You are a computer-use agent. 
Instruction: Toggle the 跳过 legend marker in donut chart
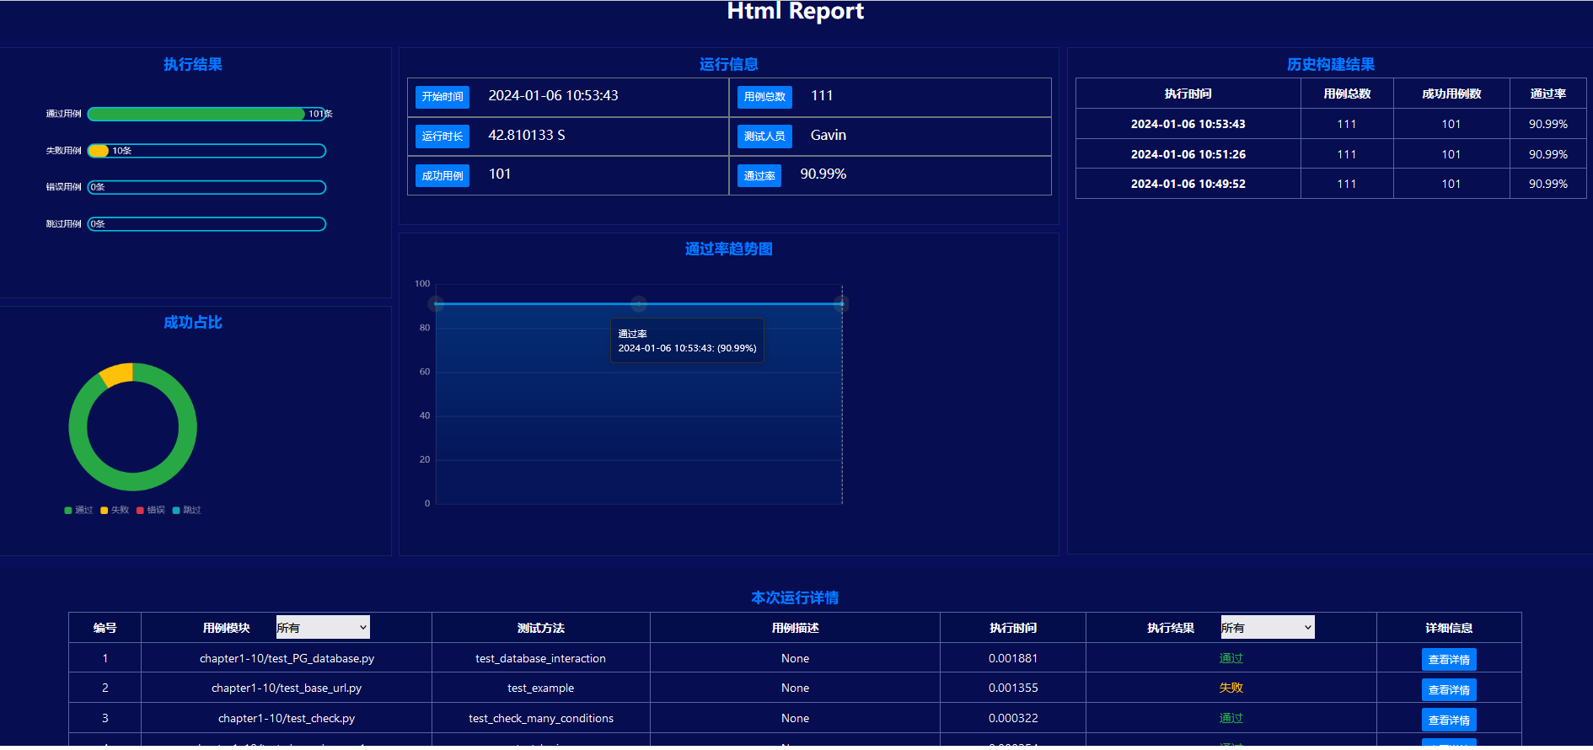coord(176,510)
